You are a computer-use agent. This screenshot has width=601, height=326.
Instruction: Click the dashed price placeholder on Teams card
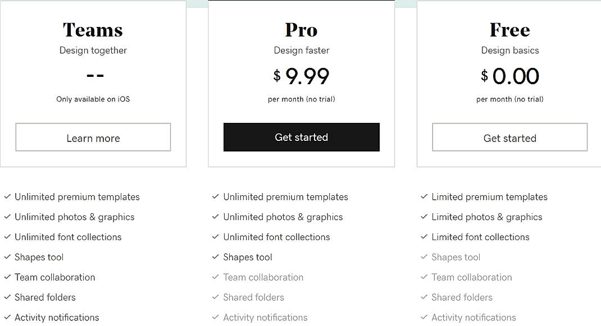pyautogui.click(x=93, y=75)
